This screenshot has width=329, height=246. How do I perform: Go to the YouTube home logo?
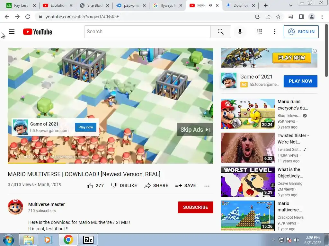[38, 32]
